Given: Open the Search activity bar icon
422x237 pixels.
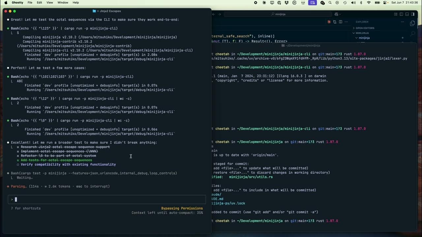Looking at the screenshot, I should coord(412,34).
